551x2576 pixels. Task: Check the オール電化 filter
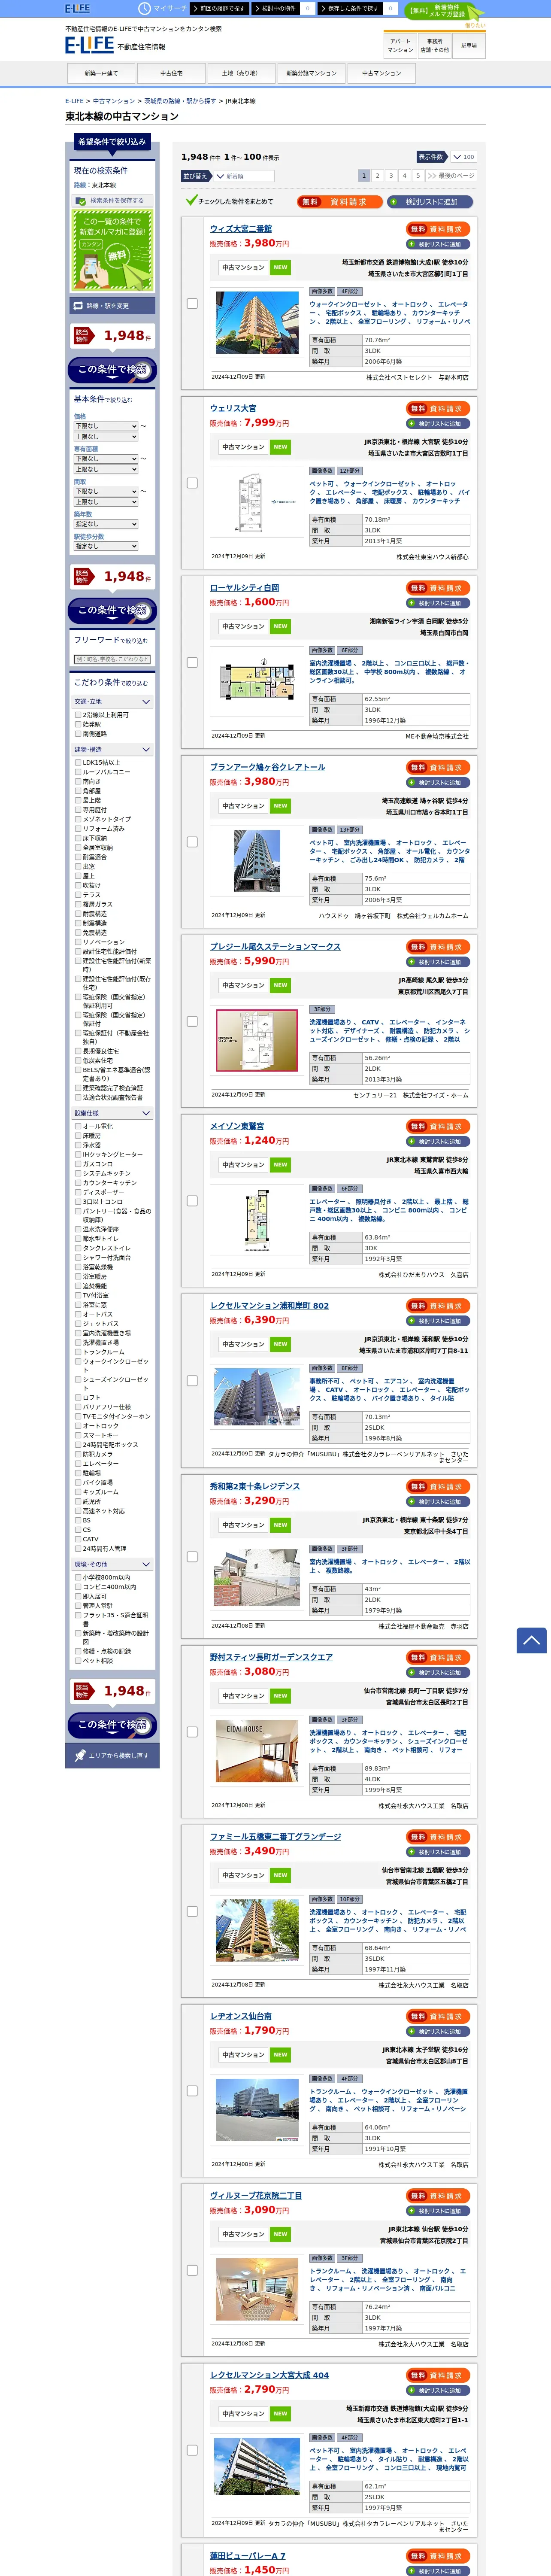pos(78,1126)
